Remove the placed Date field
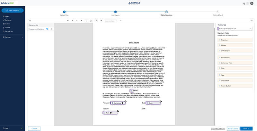Viewport: 257px width, 131px height. point(161,101)
